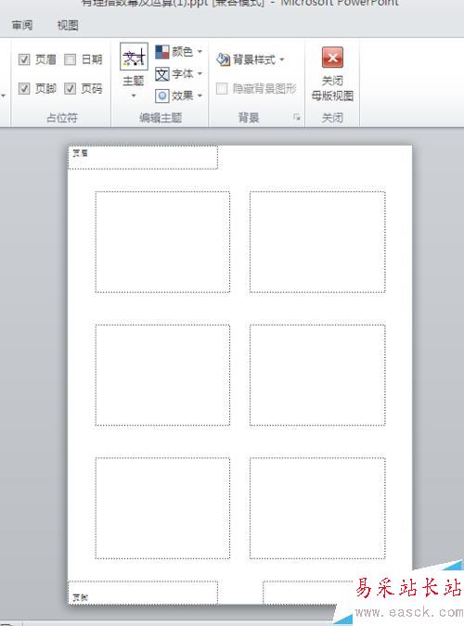Select the 页脚 footer placeholder on page
Screen dimensions: 464x626
[x=143, y=593]
